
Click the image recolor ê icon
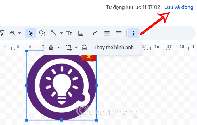click(51, 48)
